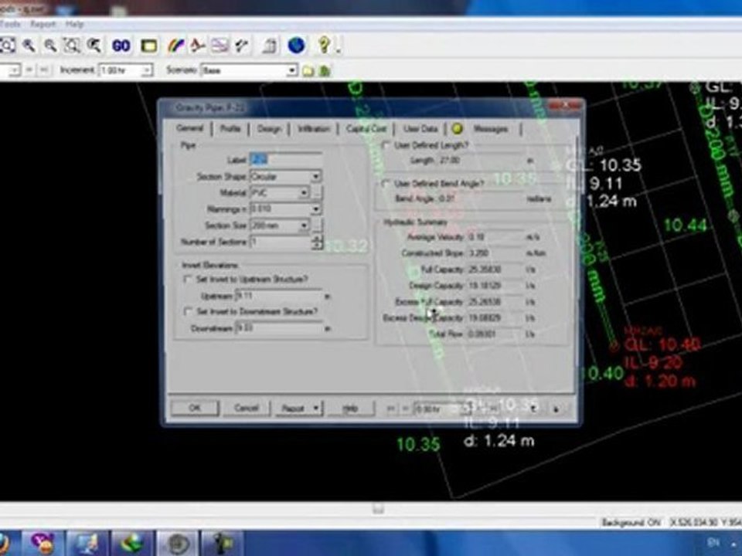Click the yellow rectangle toolbar icon

[149, 46]
